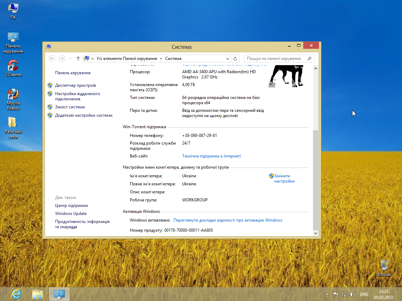Open the taskbar clock and date
402x301 pixels.
pyautogui.click(x=384, y=294)
